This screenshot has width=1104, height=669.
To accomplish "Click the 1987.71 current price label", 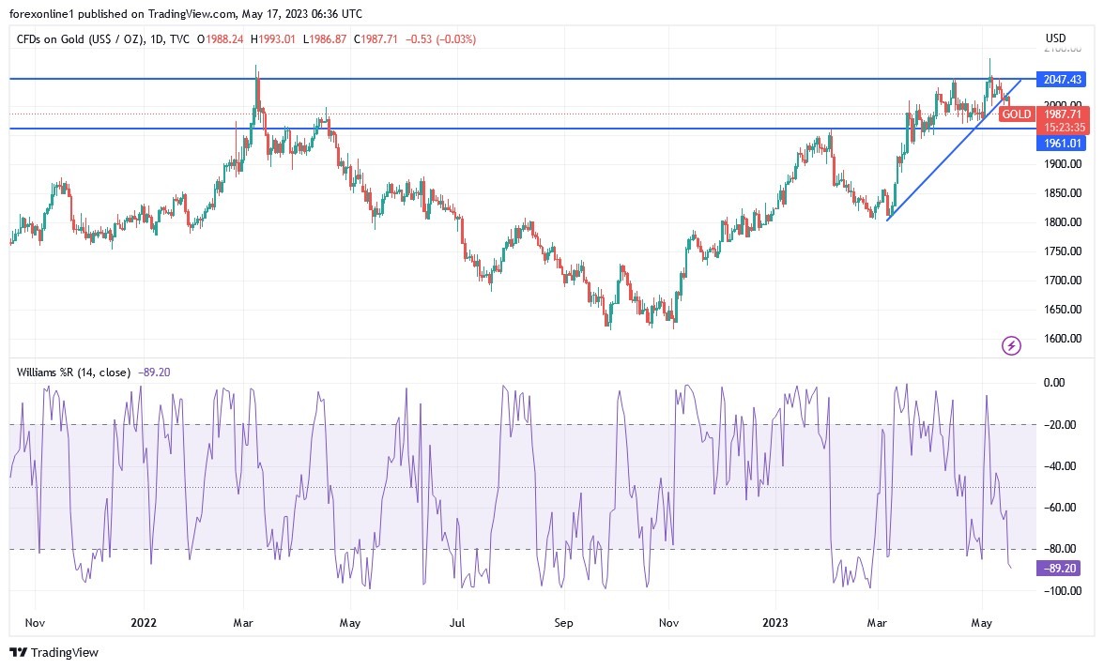I will coord(1063,114).
